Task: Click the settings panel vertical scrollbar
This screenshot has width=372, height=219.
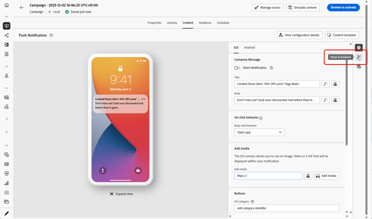Action: tap(347, 100)
